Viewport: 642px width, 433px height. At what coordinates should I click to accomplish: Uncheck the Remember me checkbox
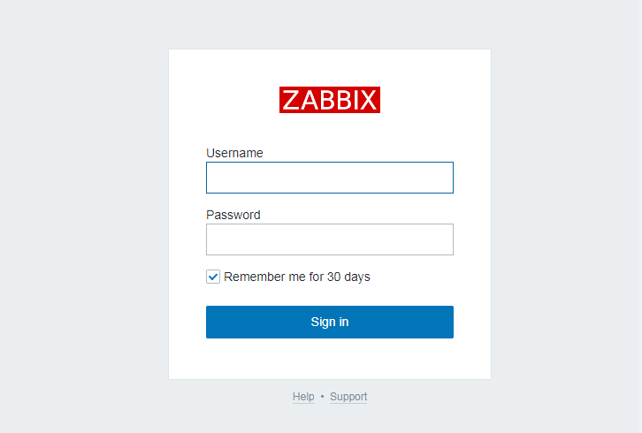tap(213, 277)
